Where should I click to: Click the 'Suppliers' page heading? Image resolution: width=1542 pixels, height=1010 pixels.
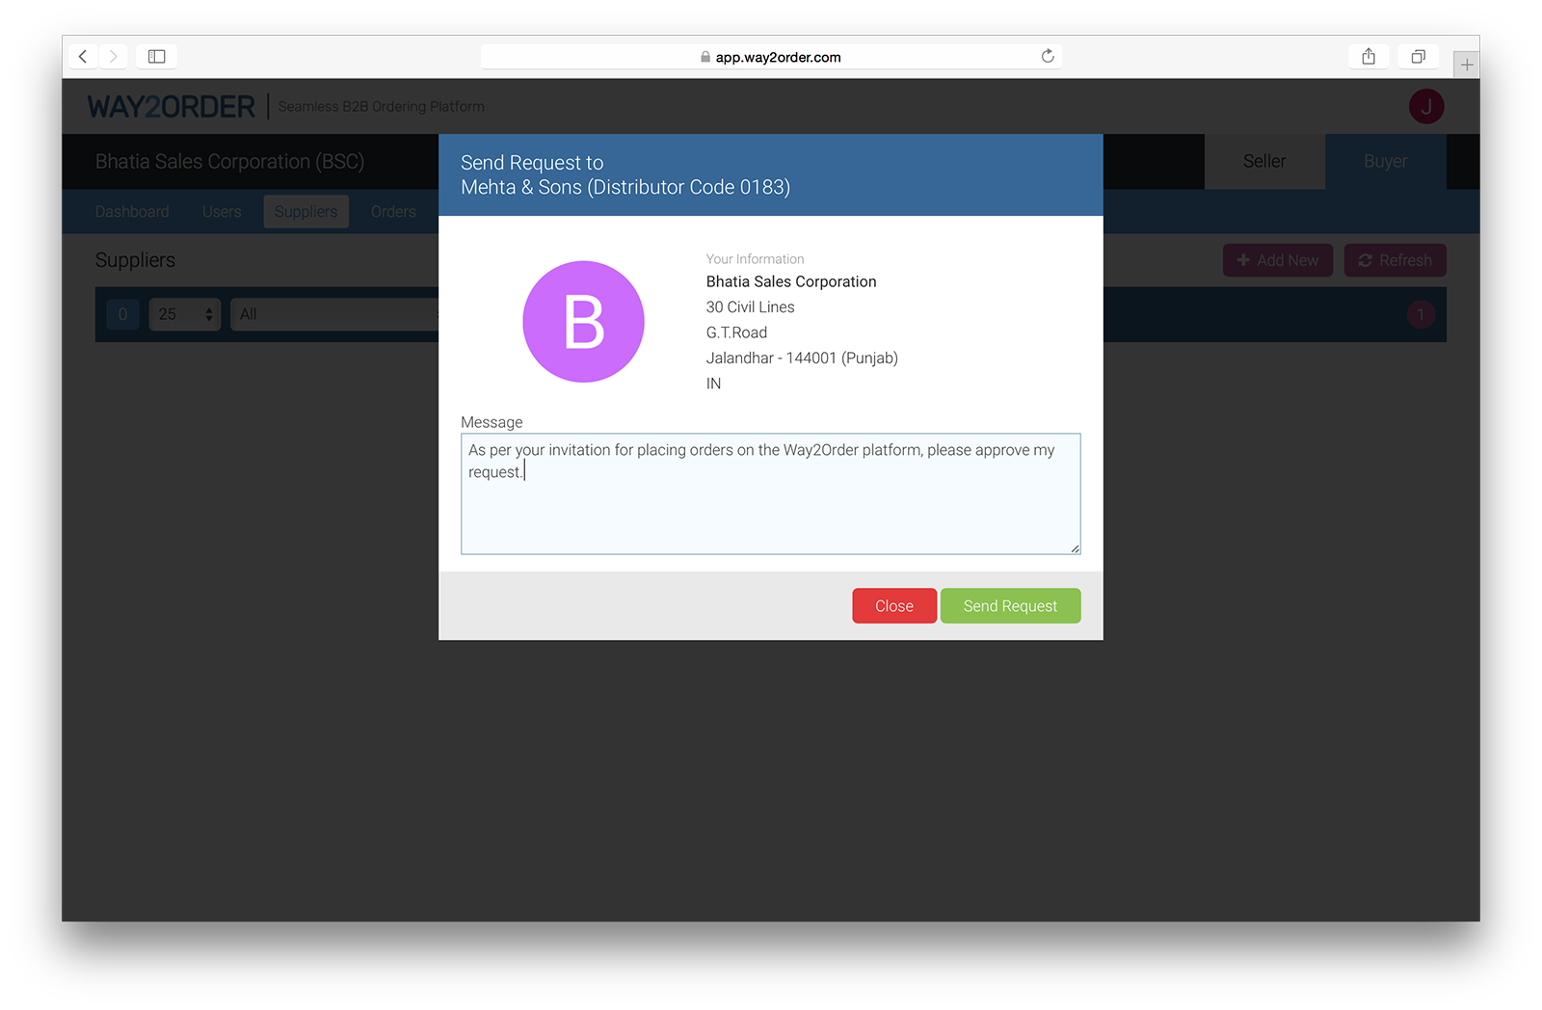(x=135, y=260)
